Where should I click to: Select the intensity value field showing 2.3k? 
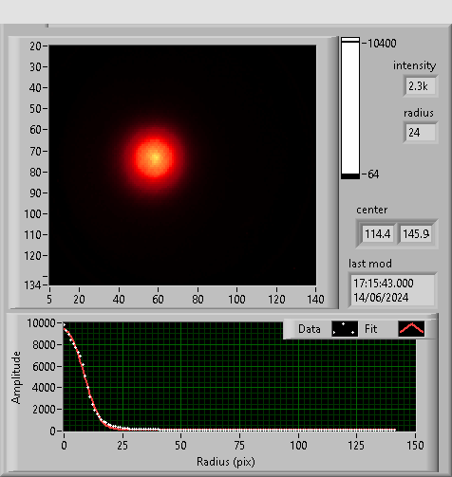point(421,86)
